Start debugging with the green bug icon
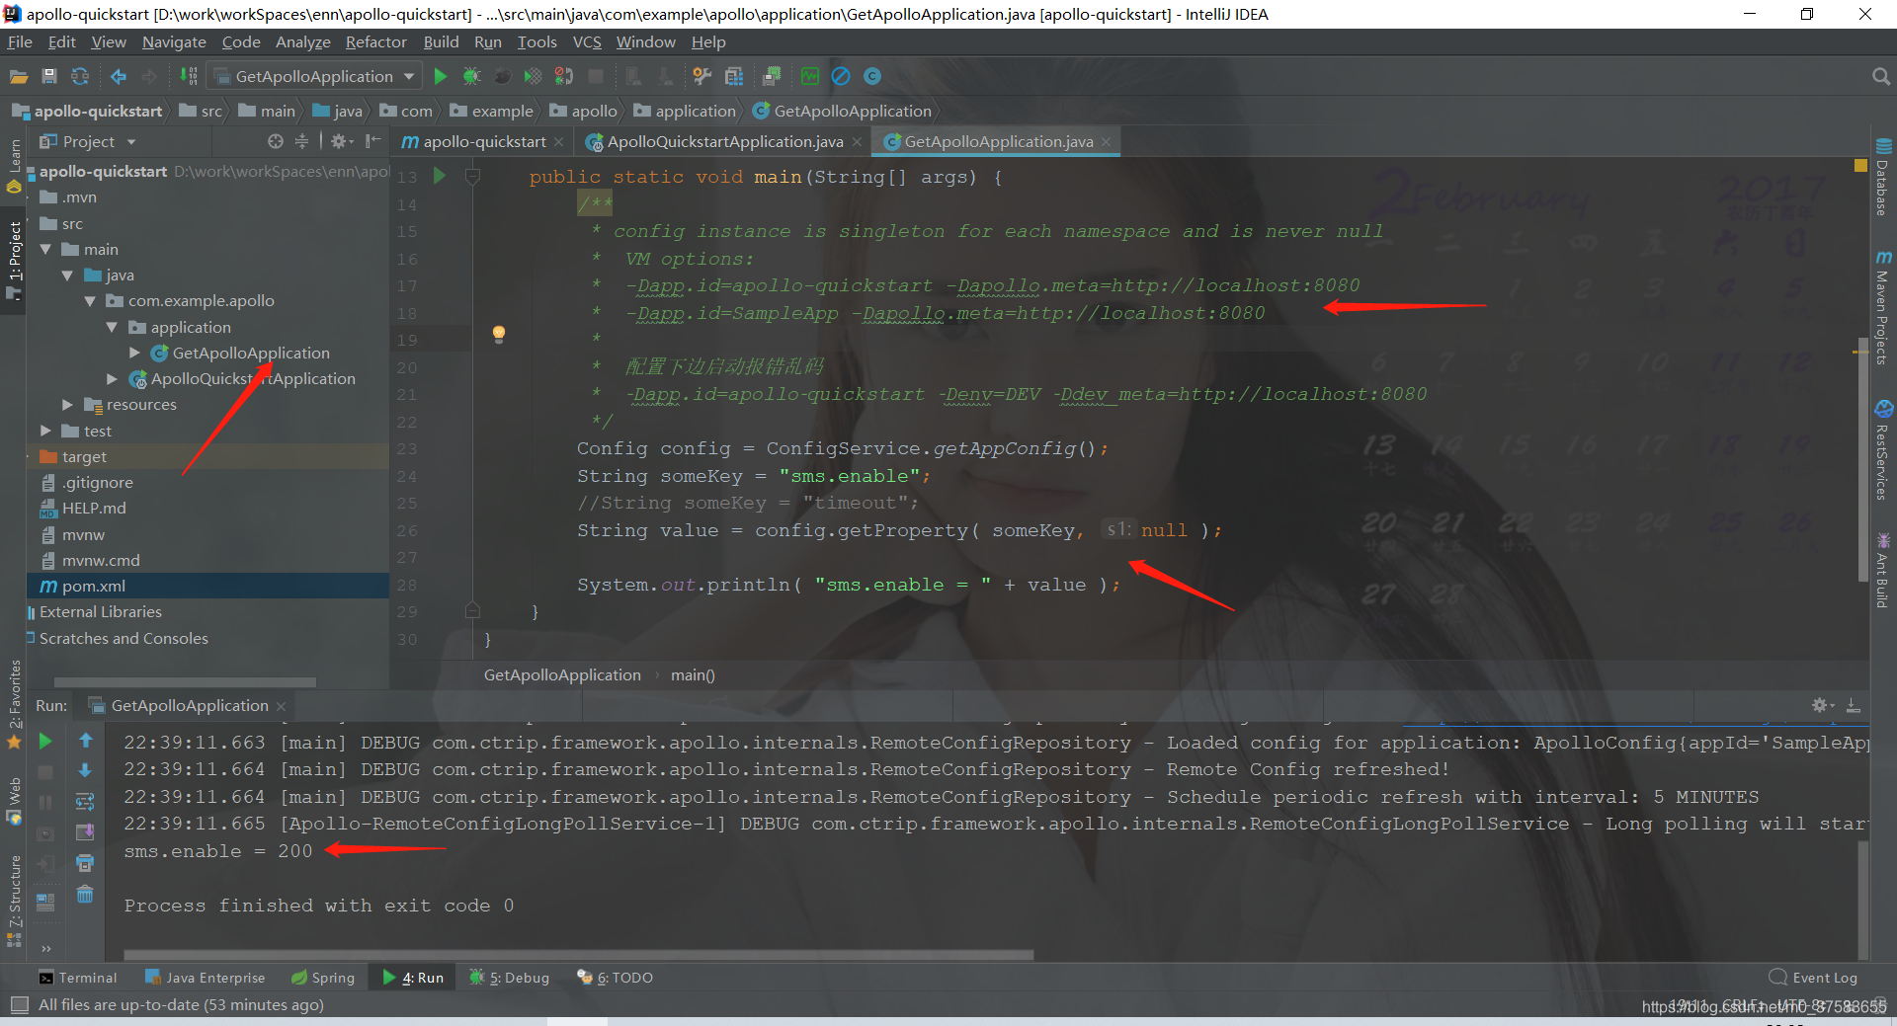 [472, 76]
